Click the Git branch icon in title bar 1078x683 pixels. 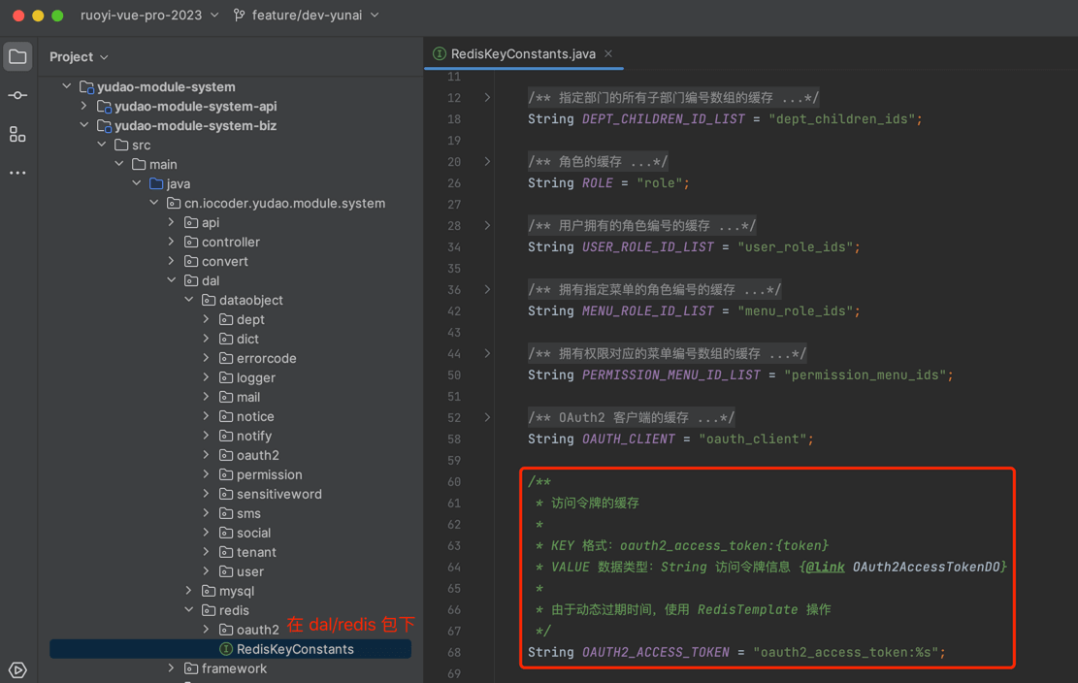(x=239, y=16)
